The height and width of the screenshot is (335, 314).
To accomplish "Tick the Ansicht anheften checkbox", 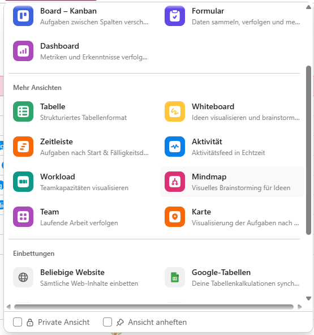I will [107, 322].
